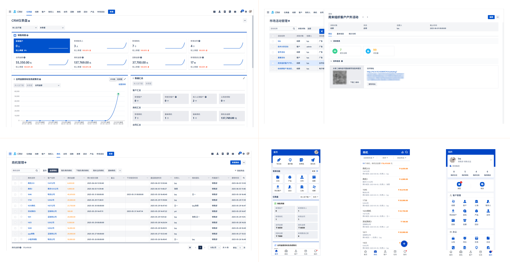Click the 新建商机 button
This screenshot has height=262, width=510.
click(x=235, y=162)
